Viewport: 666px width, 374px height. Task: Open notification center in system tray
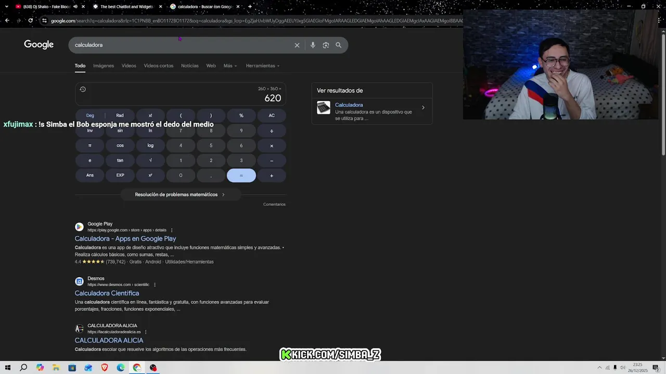(656, 368)
